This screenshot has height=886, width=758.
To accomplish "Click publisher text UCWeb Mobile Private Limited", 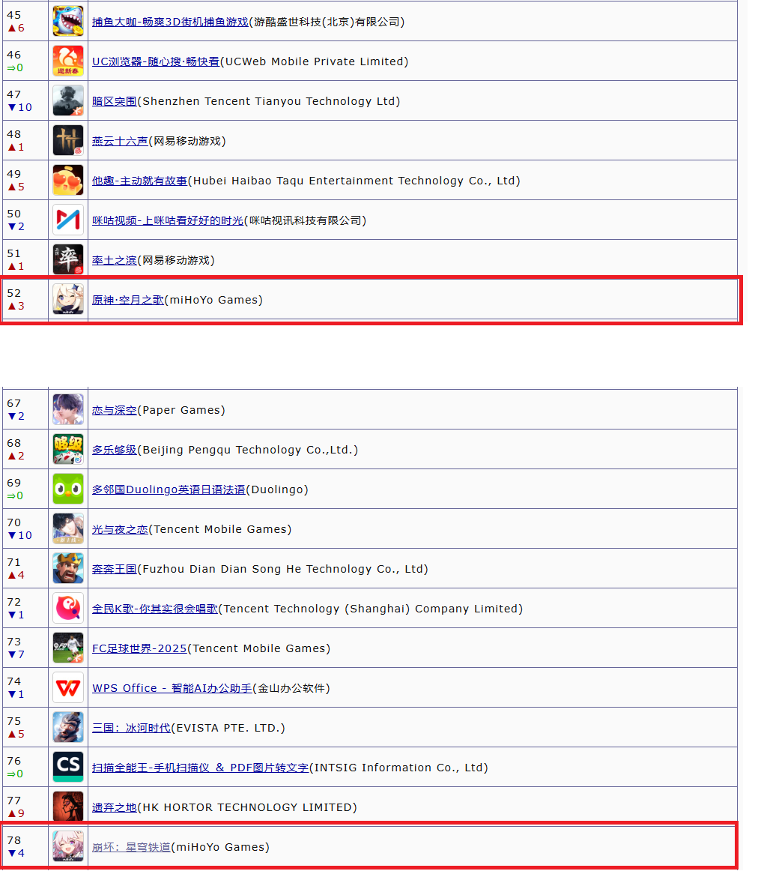I will click(x=314, y=61).
